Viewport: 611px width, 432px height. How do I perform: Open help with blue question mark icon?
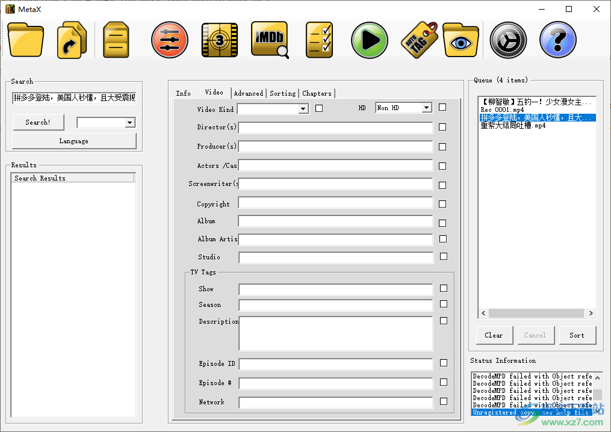tap(557, 40)
